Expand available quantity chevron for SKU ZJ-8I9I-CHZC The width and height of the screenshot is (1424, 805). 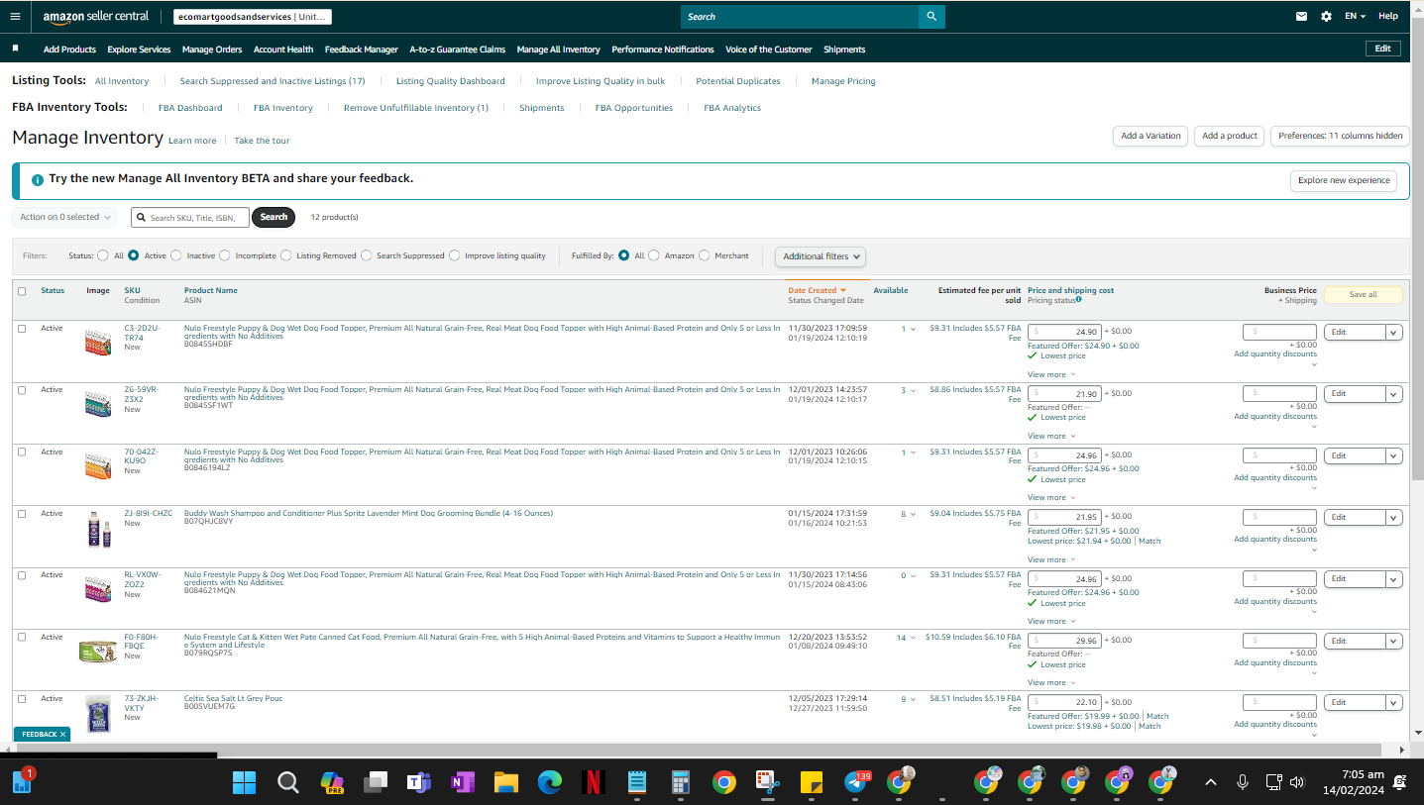click(x=913, y=515)
